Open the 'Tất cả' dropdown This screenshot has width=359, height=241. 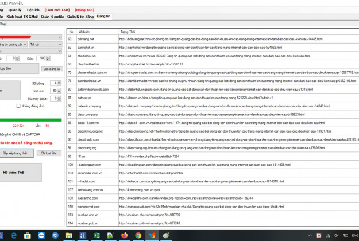tap(45, 44)
